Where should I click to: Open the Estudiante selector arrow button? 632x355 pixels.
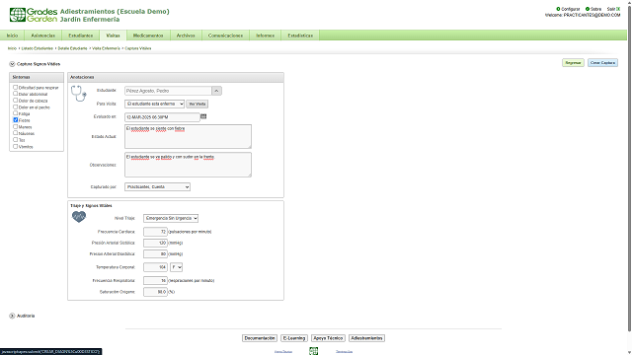point(216,91)
